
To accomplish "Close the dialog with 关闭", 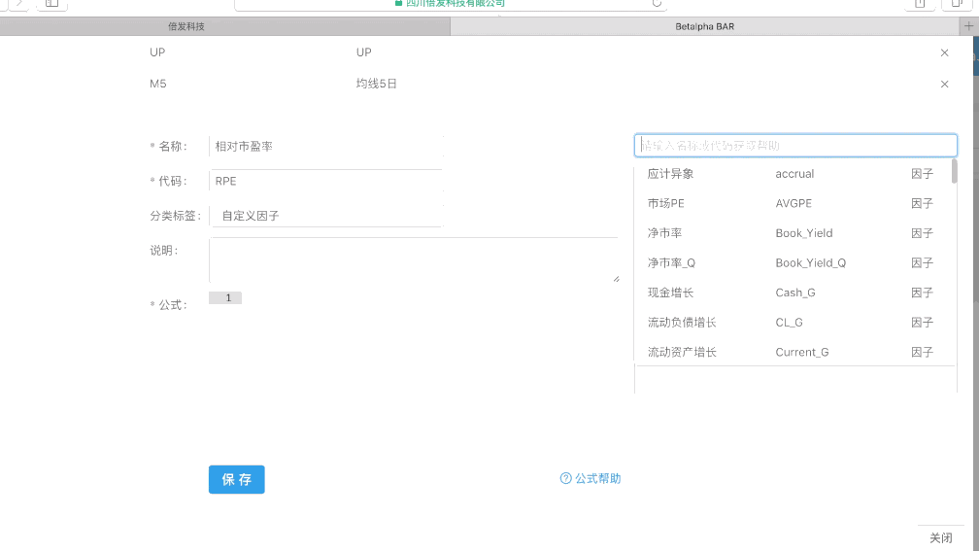I will [x=940, y=538].
